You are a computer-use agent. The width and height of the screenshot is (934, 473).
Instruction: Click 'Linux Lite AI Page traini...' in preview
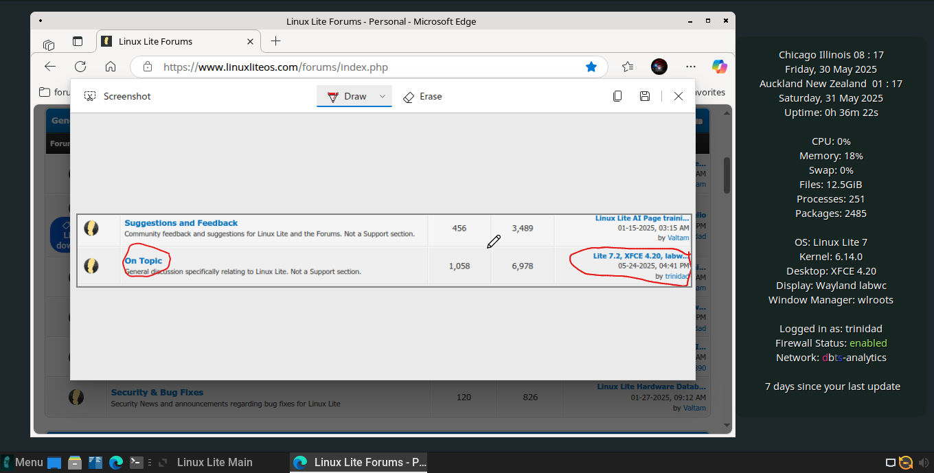click(642, 218)
